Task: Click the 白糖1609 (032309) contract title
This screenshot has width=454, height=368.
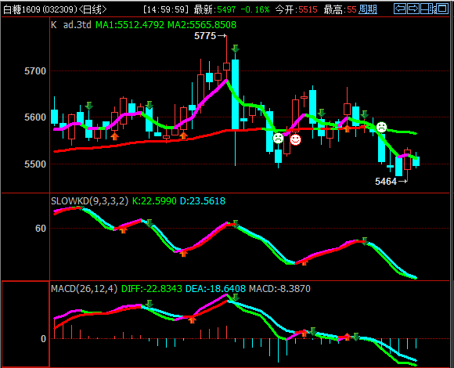Action: pyautogui.click(x=40, y=9)
